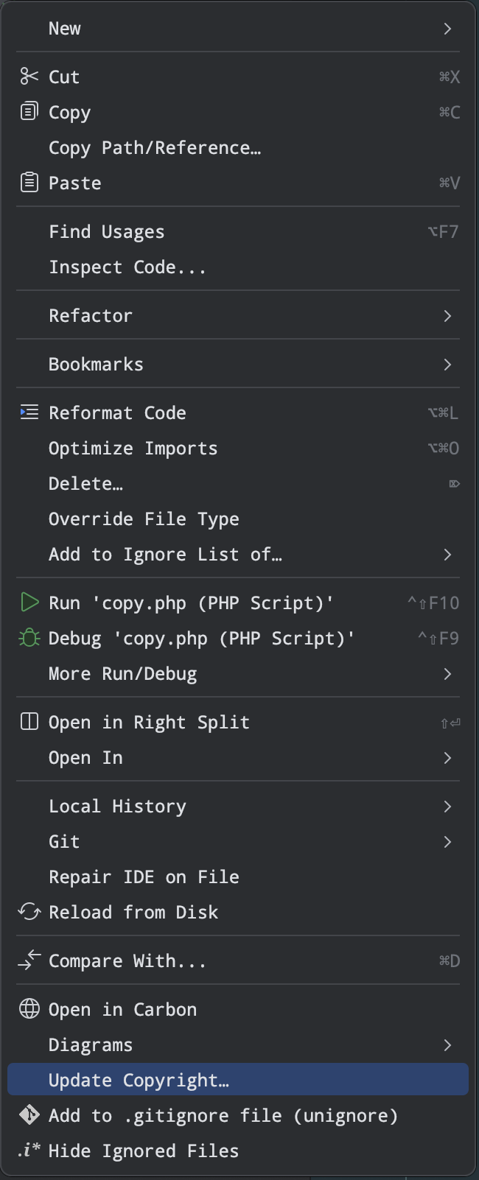The height and width of the screenshot is (1180, 479).
Task: Open the Git submenu chevron
Action: [447, 842]
